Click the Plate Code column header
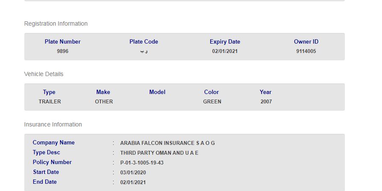 coord(144,42)
